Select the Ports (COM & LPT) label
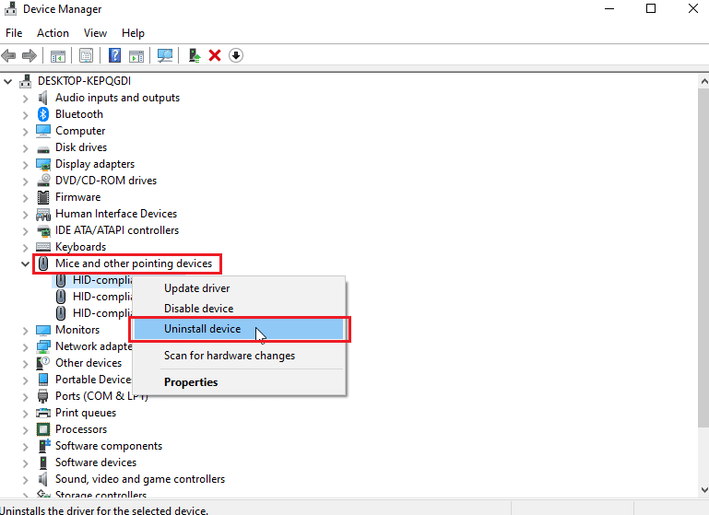 tap(101, 396)
